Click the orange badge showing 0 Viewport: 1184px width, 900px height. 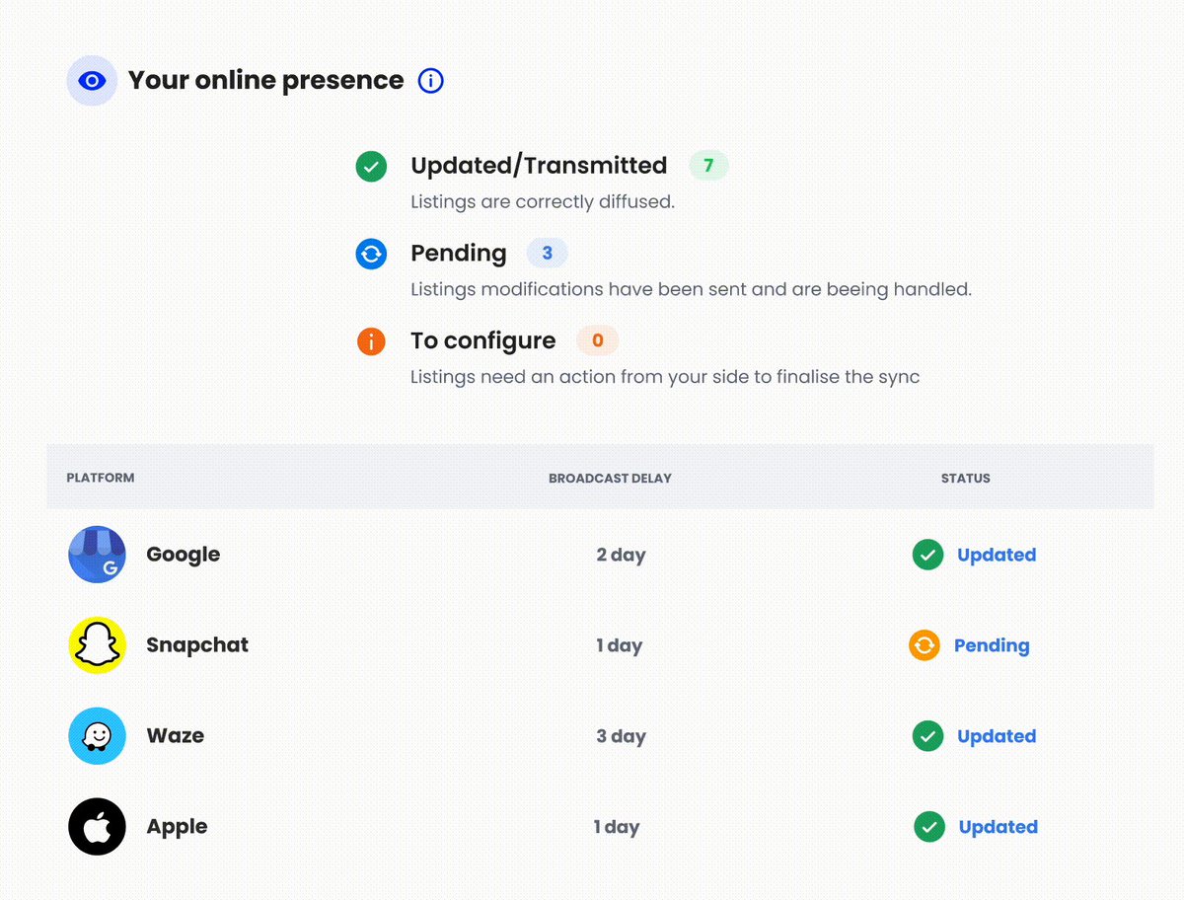tap(597, 340)
